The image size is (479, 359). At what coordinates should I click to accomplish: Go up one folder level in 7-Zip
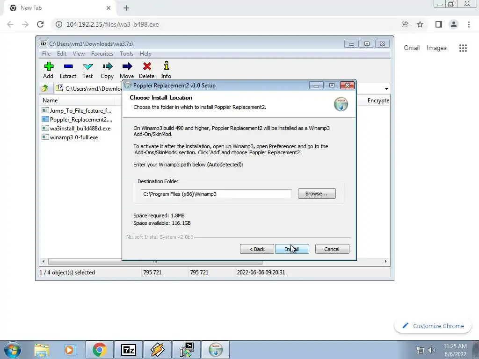click(x=45, y=88)
